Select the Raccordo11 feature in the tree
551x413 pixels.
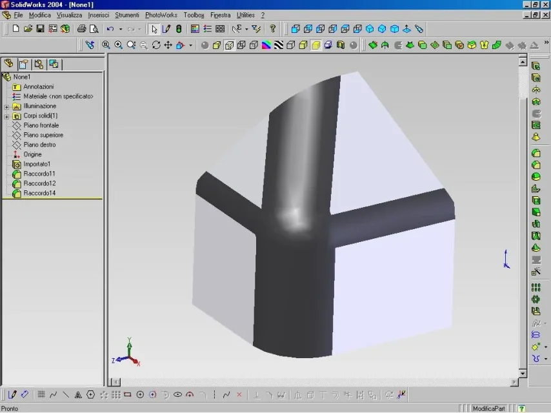[39, 174]
